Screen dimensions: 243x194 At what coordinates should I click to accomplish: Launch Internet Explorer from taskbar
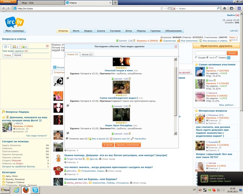(x=16, y=190)
